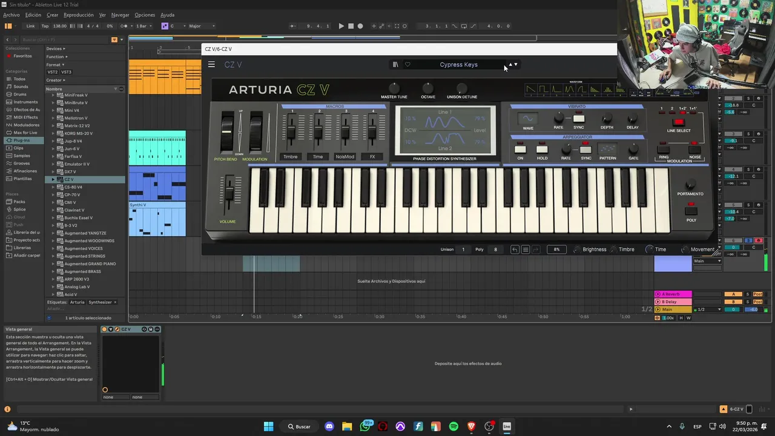
Task: Open the CZ V preset library browser icon
Action: [x=395, y=64]
